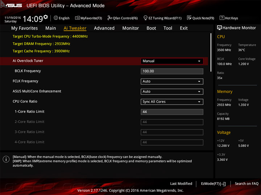Click the 2-Core Ratio Limit field
Viewport: 261px width, 195px height.
[172, 122]
